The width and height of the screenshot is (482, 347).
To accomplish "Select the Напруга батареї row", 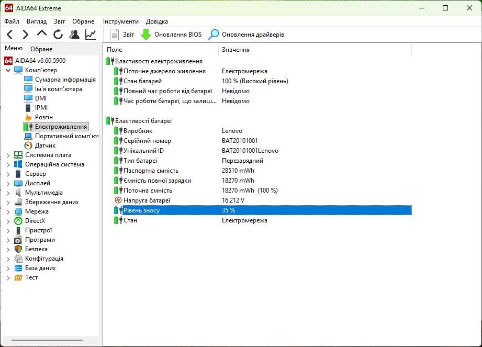I will pos(263,200).
